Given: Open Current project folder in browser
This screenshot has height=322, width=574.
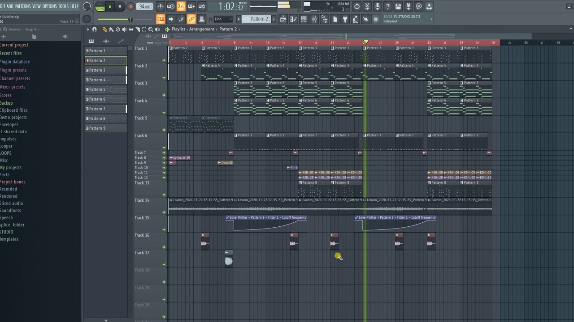Looking at the screenshot, I should click(14, 45).
